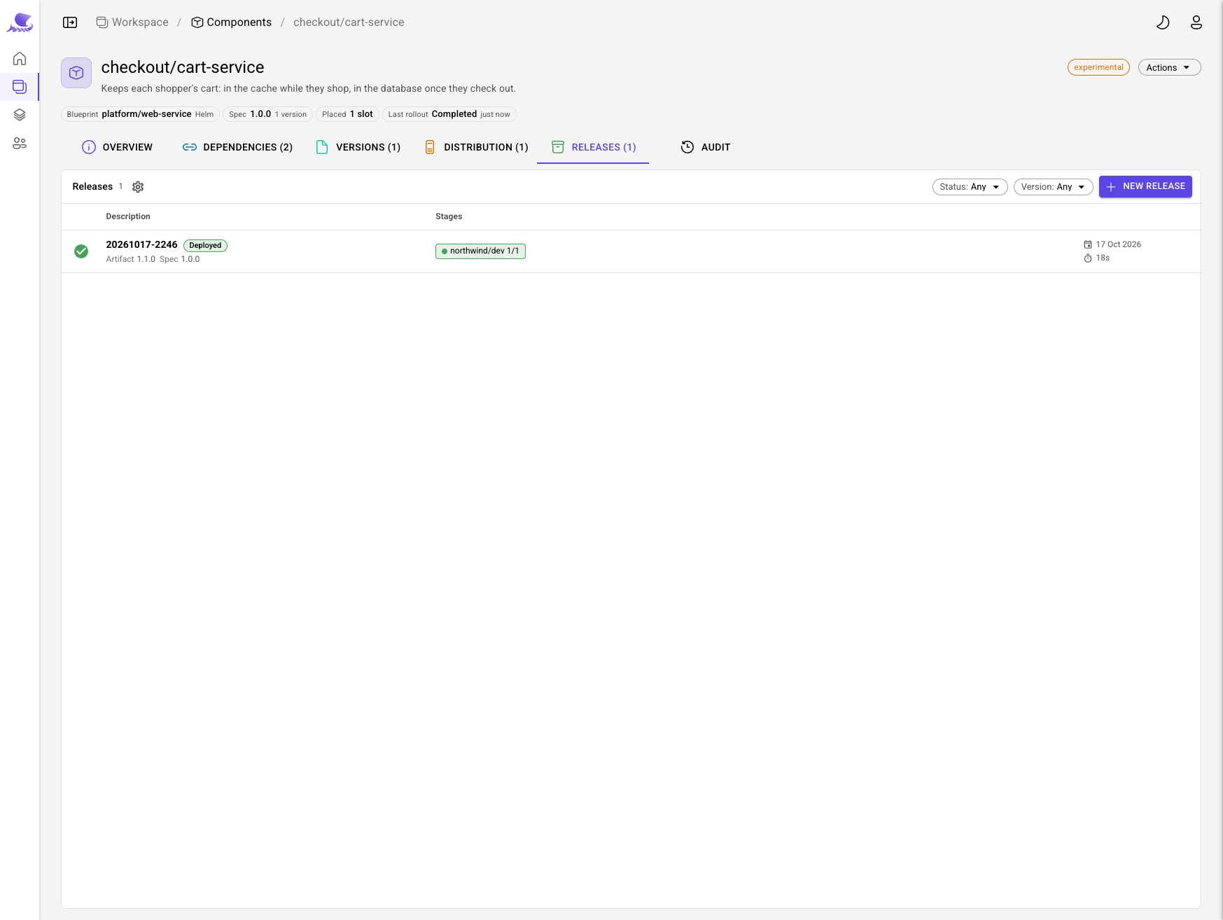Click the calendar icon beside 17 Oct 2026
Screen dimensions: 1223x920
[x=1088, y=244]
